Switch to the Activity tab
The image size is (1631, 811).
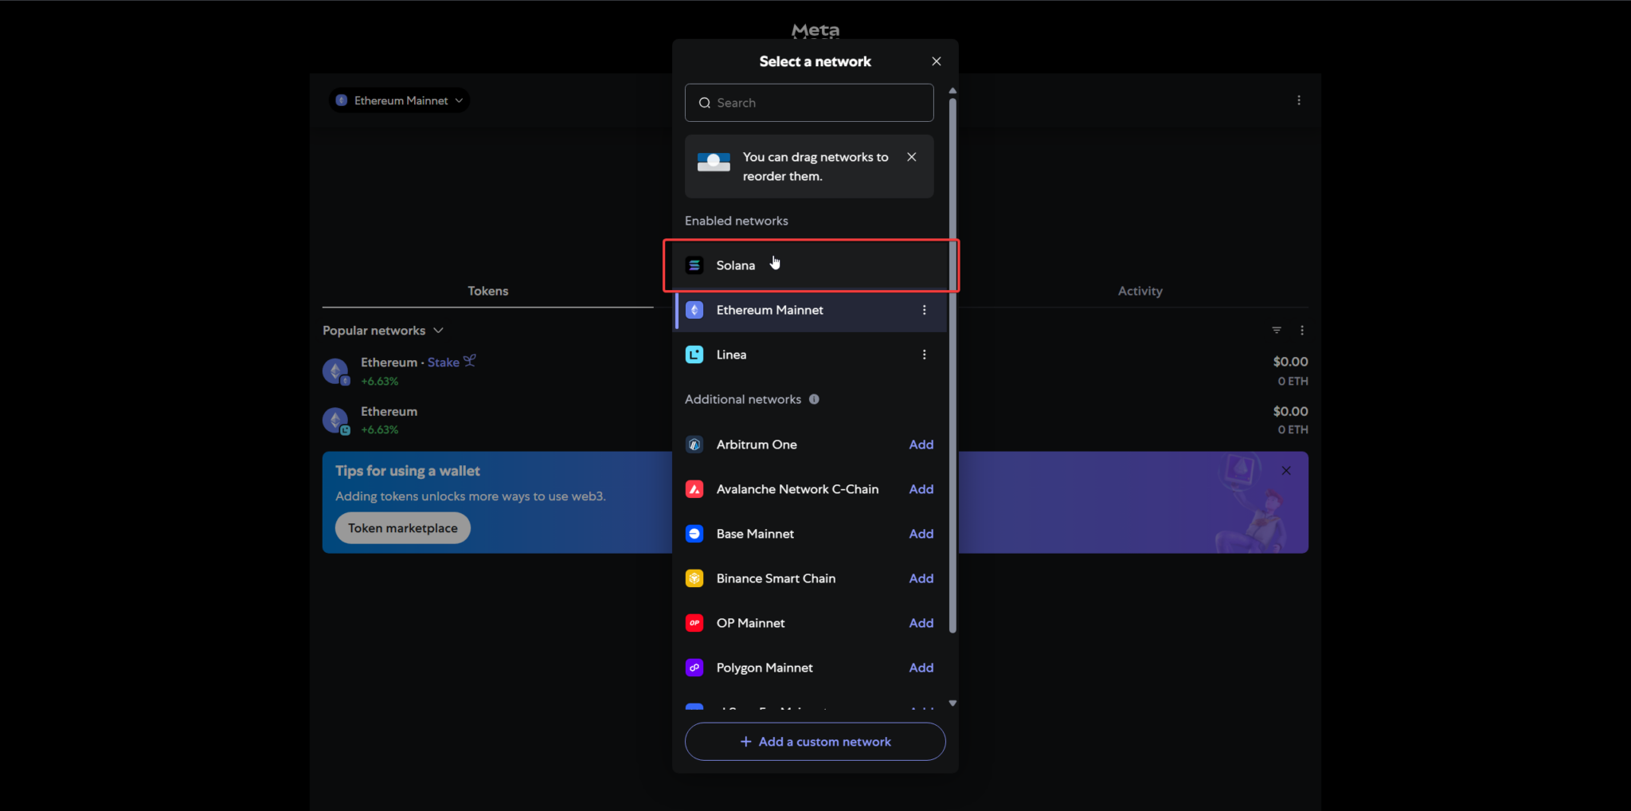tap(1140, 291)
